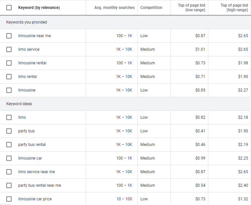This screenshot has width=251, height=205.
Task: Click the party bus rental near me keyword
Action: click(39, 186)
